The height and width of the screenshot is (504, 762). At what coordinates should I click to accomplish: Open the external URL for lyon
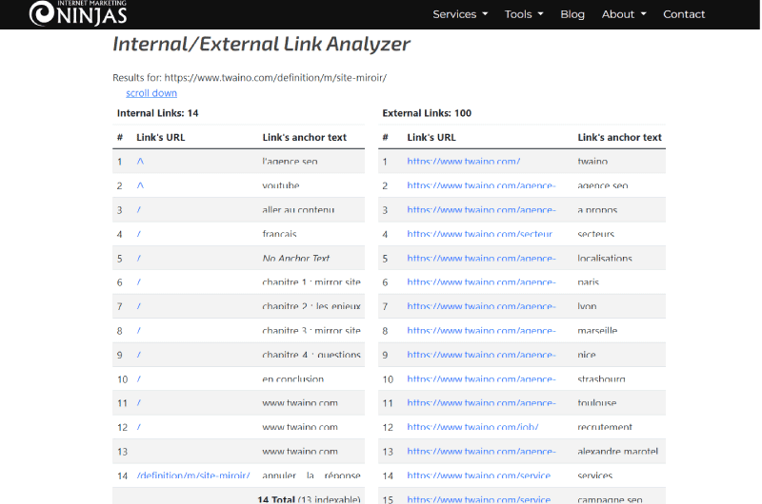coord(481,306)
